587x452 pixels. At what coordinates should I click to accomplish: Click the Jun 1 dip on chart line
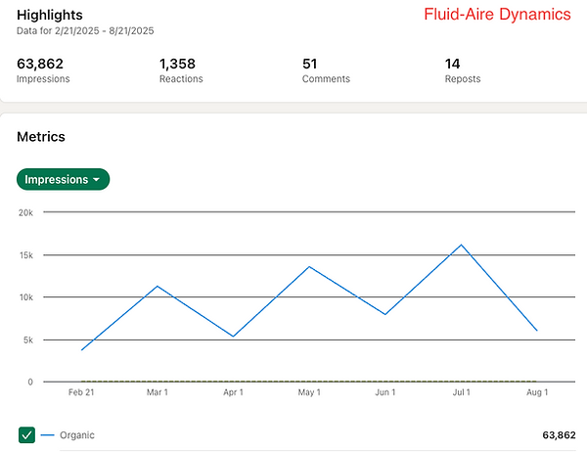tap(385, 314)
